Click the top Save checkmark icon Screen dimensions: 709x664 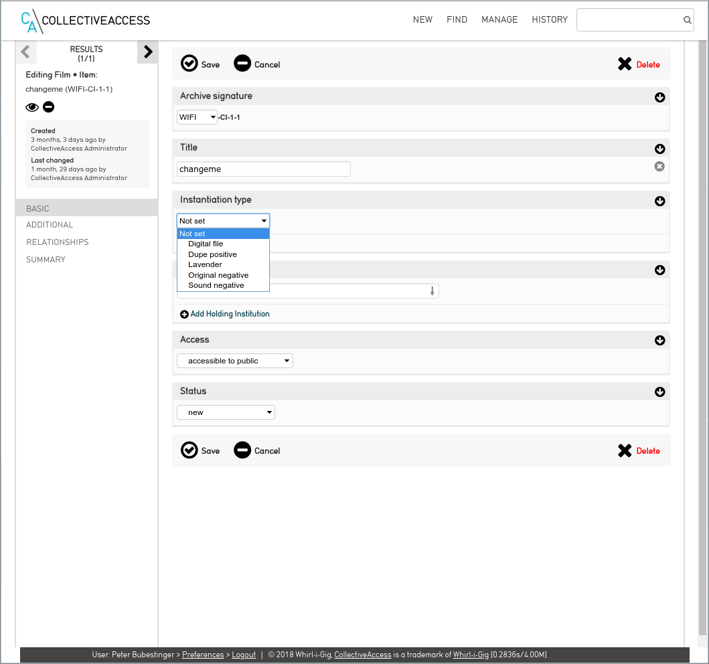pyautogui.click(x=189, y=64)
